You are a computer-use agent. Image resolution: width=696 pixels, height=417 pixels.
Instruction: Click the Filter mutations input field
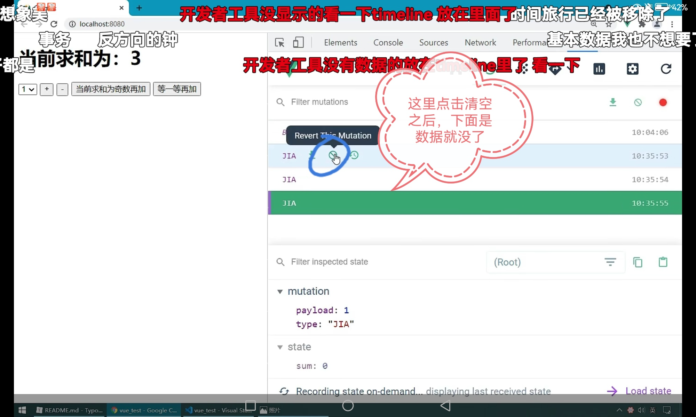coord(319,102)
